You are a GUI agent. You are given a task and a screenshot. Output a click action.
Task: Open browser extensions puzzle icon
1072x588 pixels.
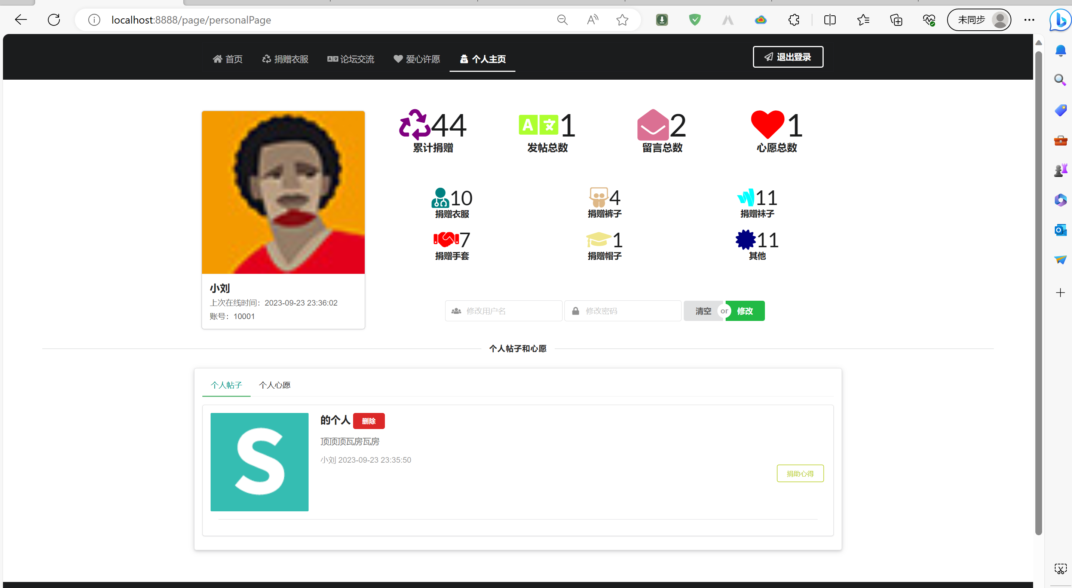point(794,20)
